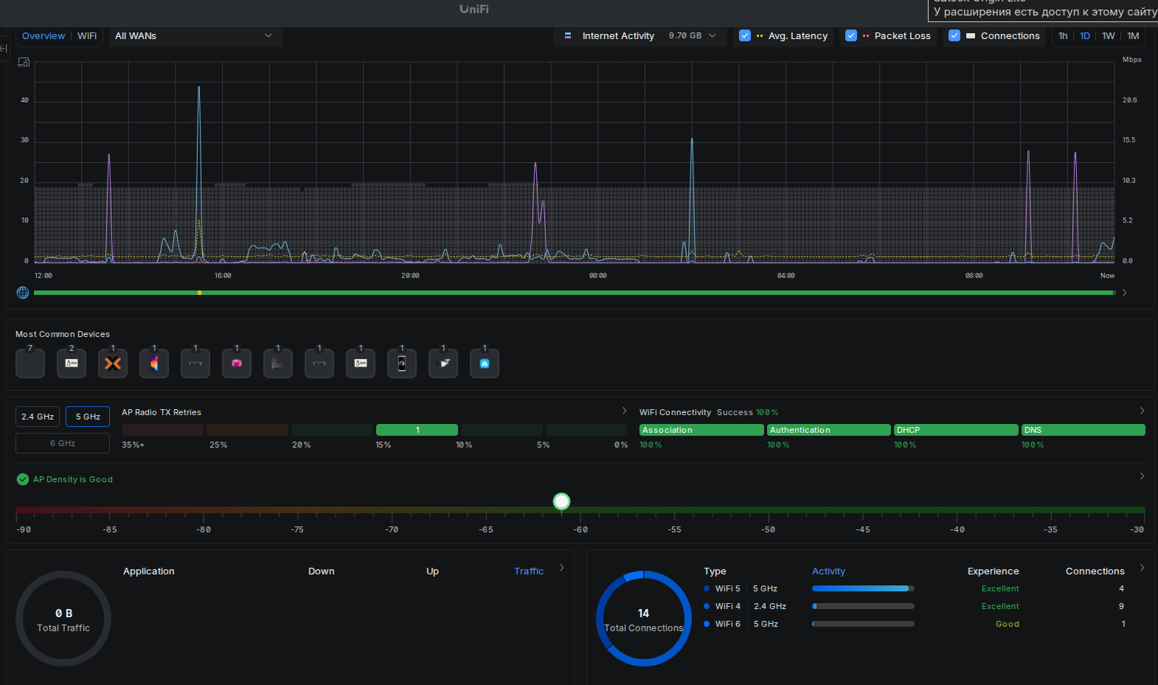Select the pink puck device icon
Screen dimensions: 1158x685
coord(237,364)
